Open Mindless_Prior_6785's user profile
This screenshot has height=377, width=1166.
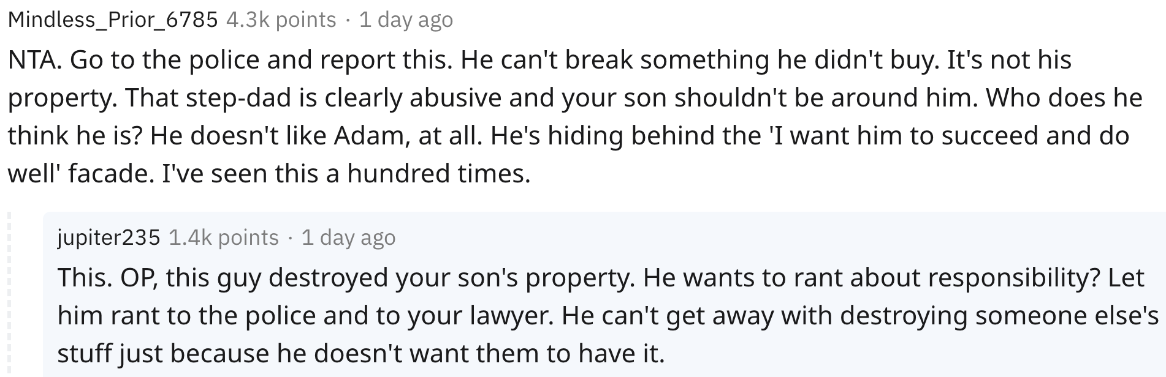pos(113,20)
